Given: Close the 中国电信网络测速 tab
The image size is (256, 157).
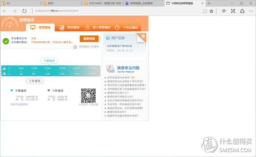Looking at the screenshot, I should [x=202, y=3].
